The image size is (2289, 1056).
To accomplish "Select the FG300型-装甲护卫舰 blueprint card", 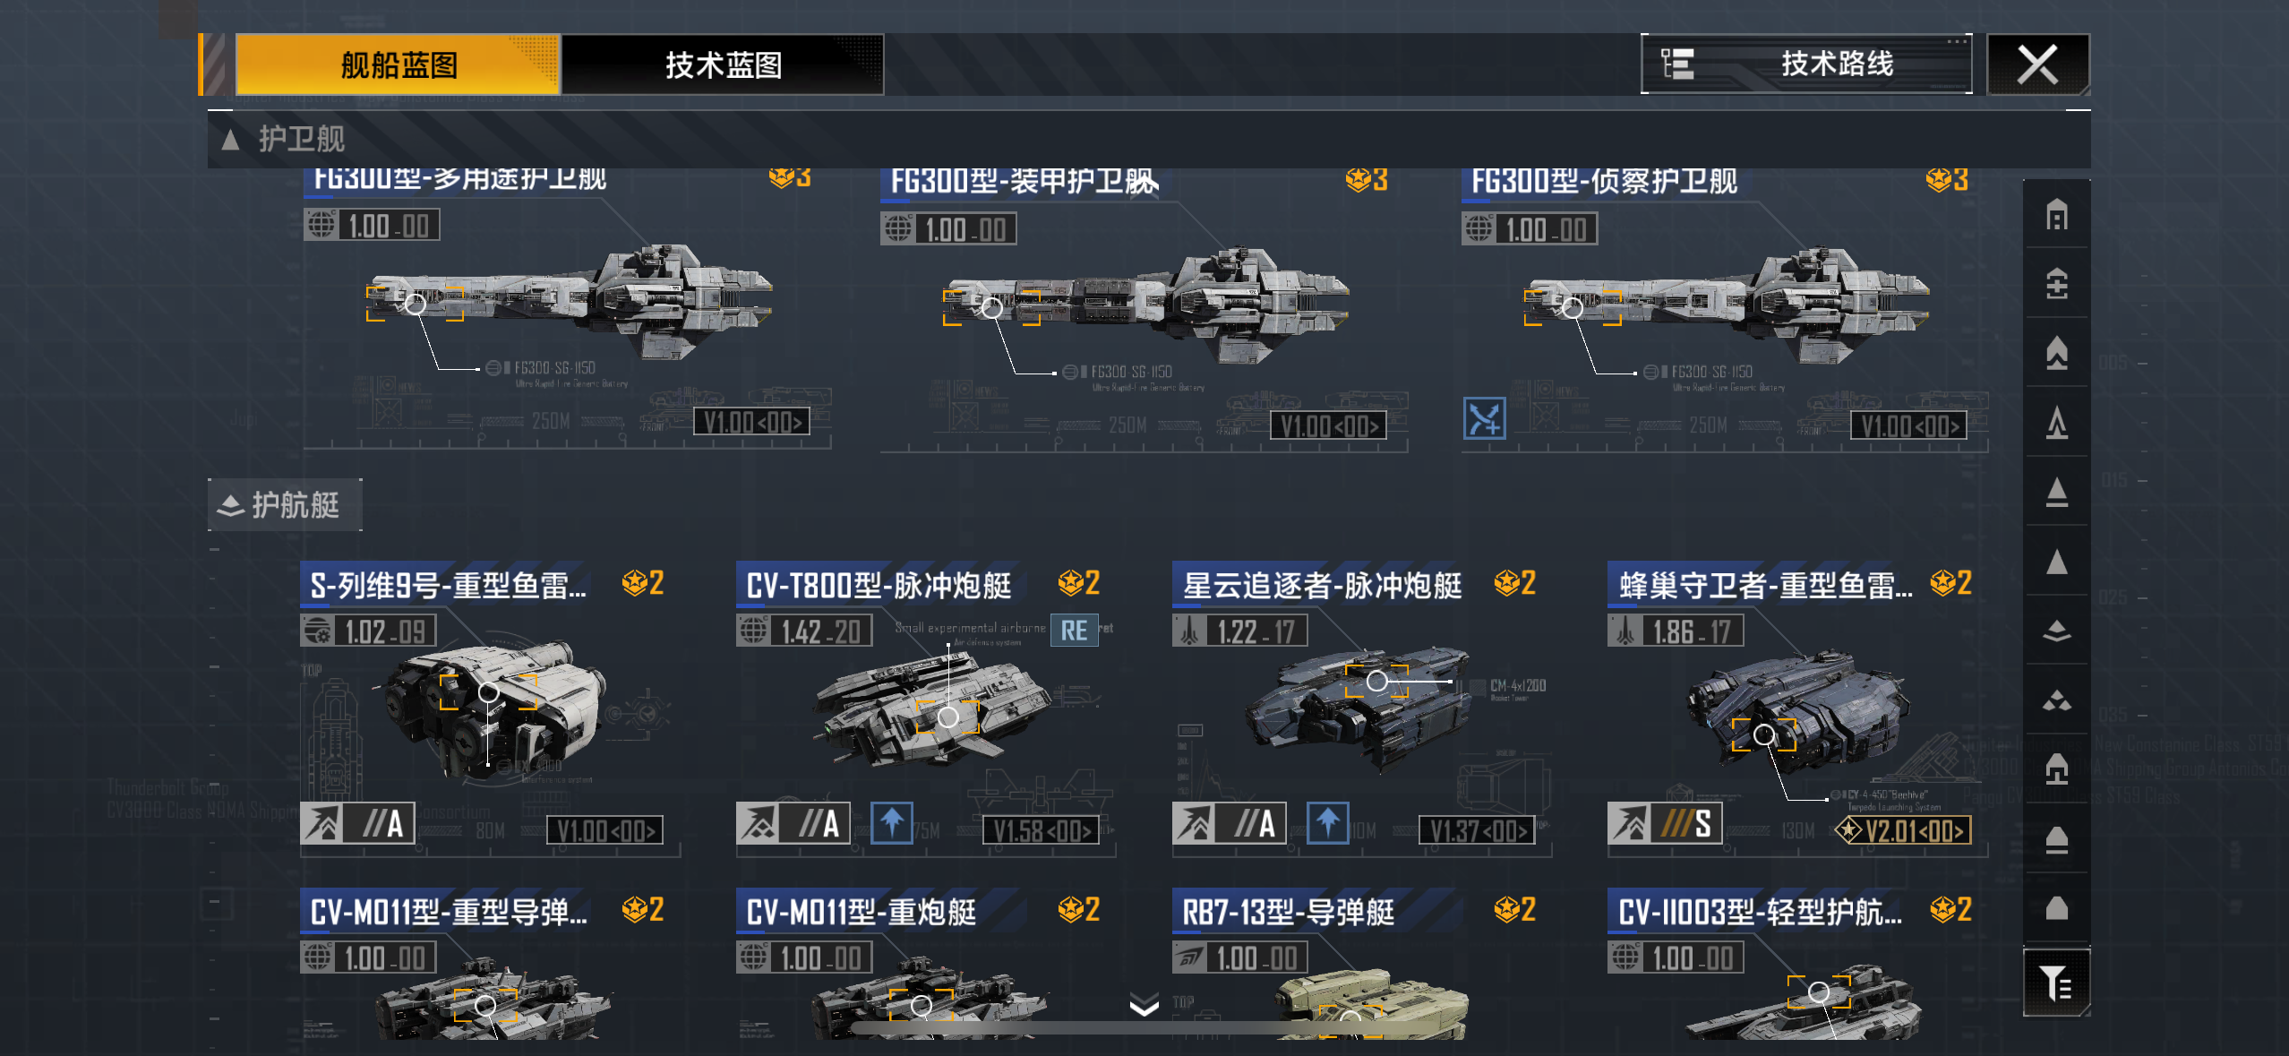I will point(1144,309).
